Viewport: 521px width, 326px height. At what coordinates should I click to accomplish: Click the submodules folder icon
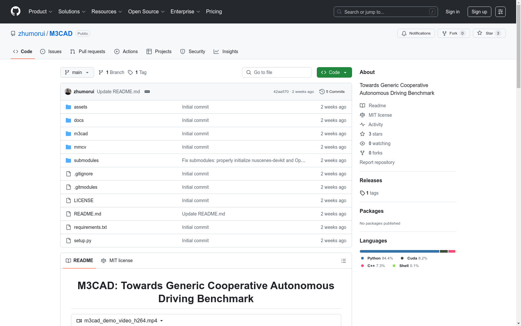[68, 160]
